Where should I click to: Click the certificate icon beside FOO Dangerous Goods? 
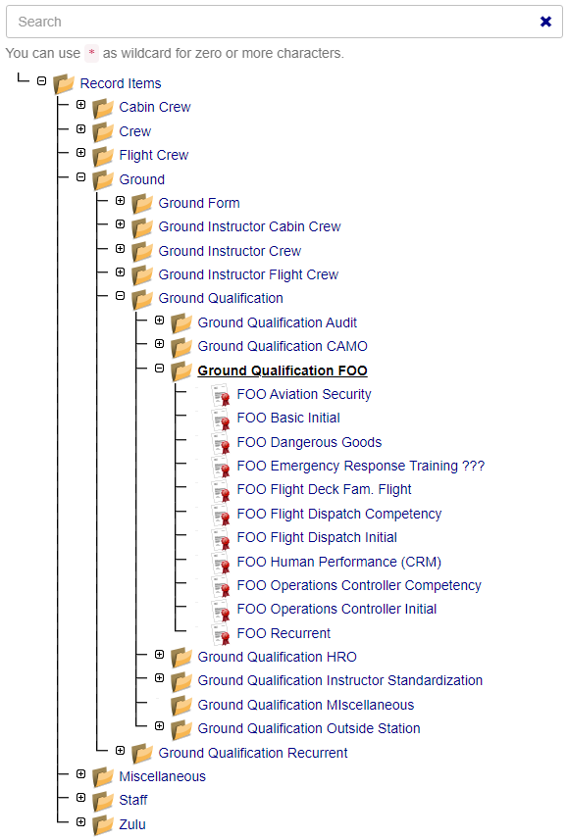[221, 443]
